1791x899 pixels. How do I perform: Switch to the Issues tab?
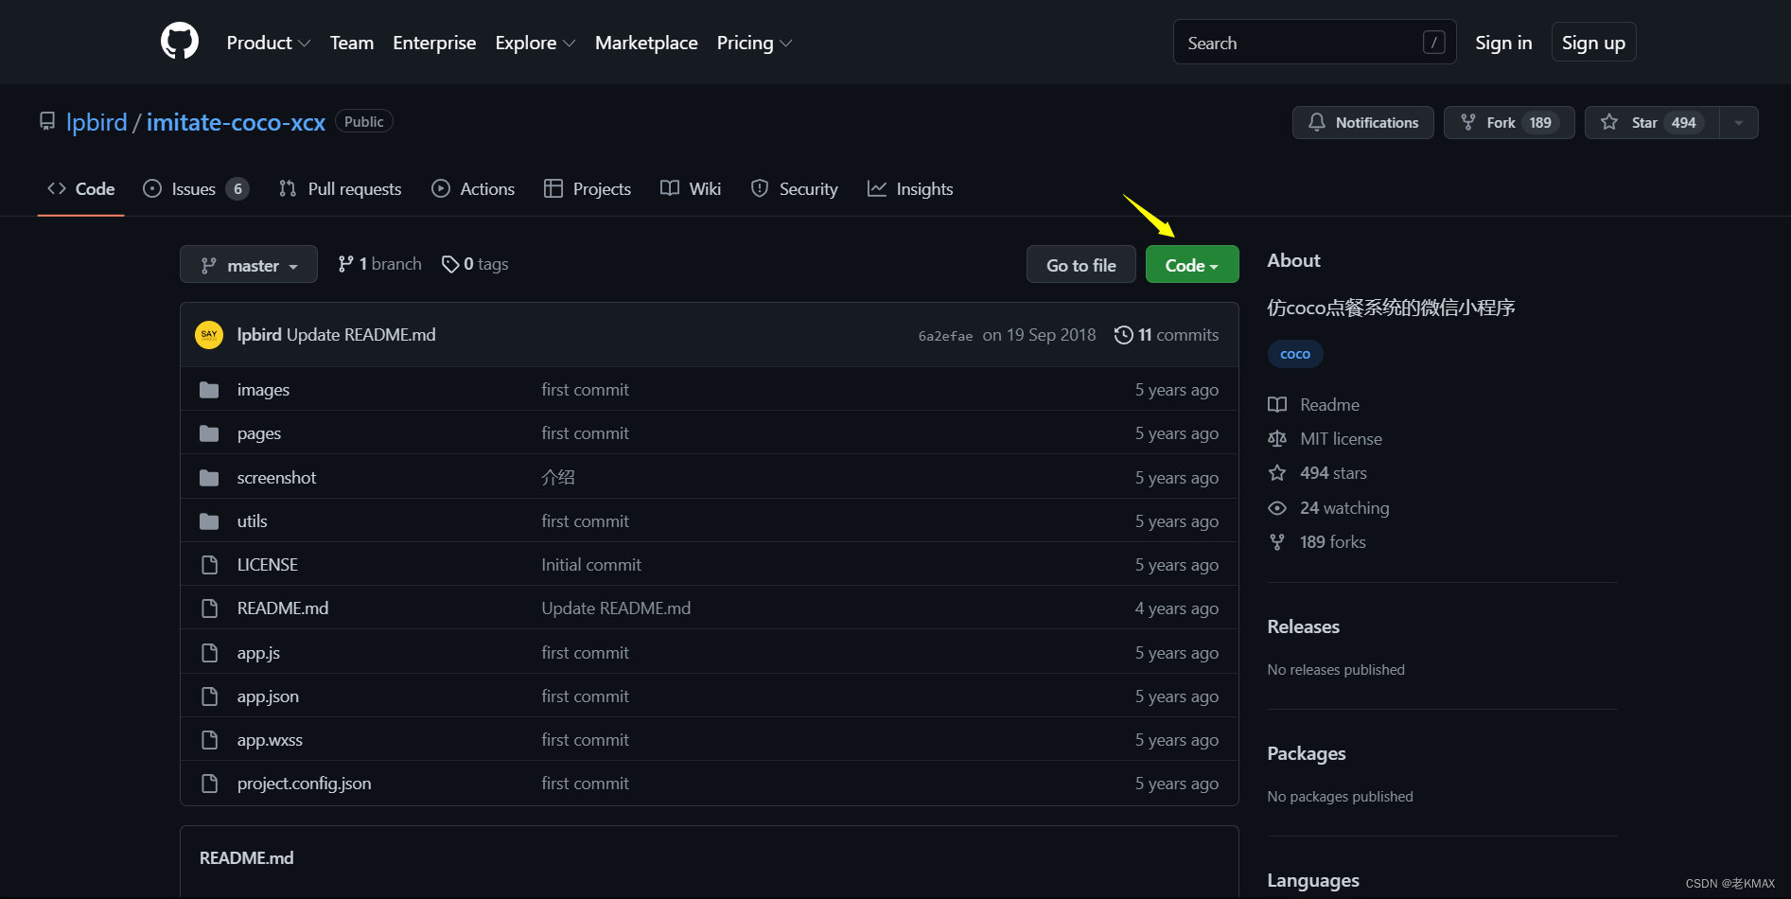[196, 188]
